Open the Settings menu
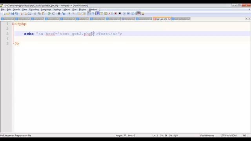Viewport: 251px width, 141px height. click(x=57, y=9)
